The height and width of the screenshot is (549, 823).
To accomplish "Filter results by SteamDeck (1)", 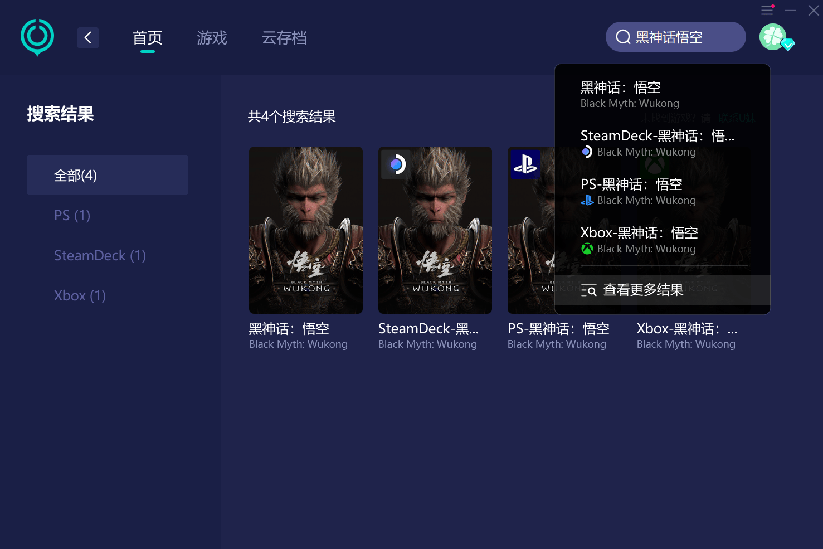I will pos(100,255).
